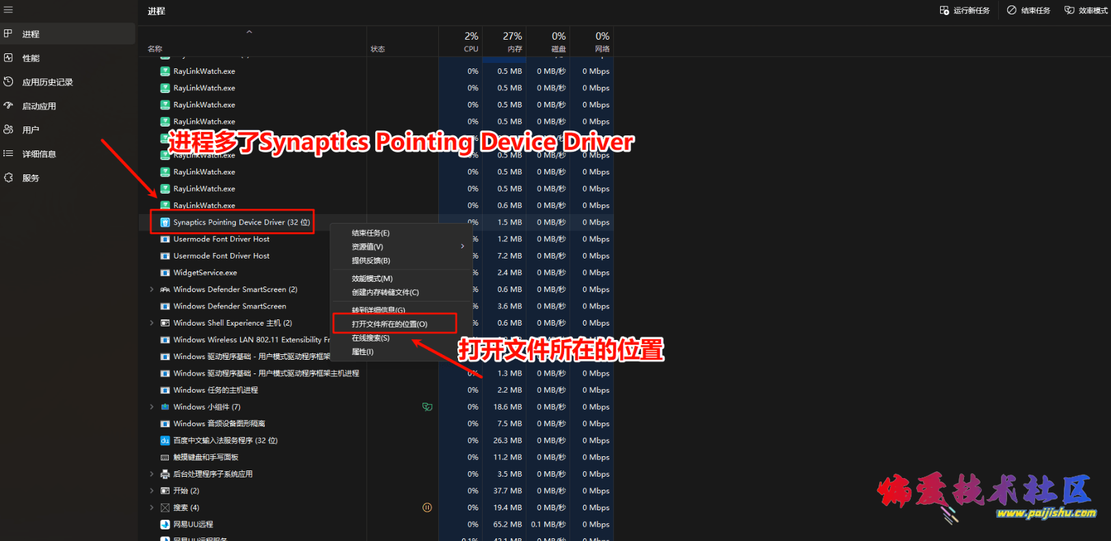The height and width of the screenshot is (541, 1111).
Task: Click the 26.3 MB memory value
Action: [x=507, y=440]
